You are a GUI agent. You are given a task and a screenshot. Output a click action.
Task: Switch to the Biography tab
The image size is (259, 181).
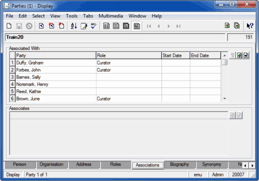click(179, 164)
